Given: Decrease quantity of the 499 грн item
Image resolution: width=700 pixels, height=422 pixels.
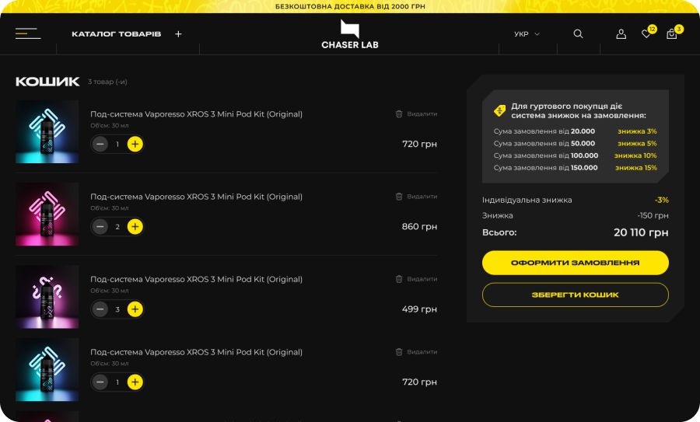Looking at the screenshot, I should pos(100,309).
